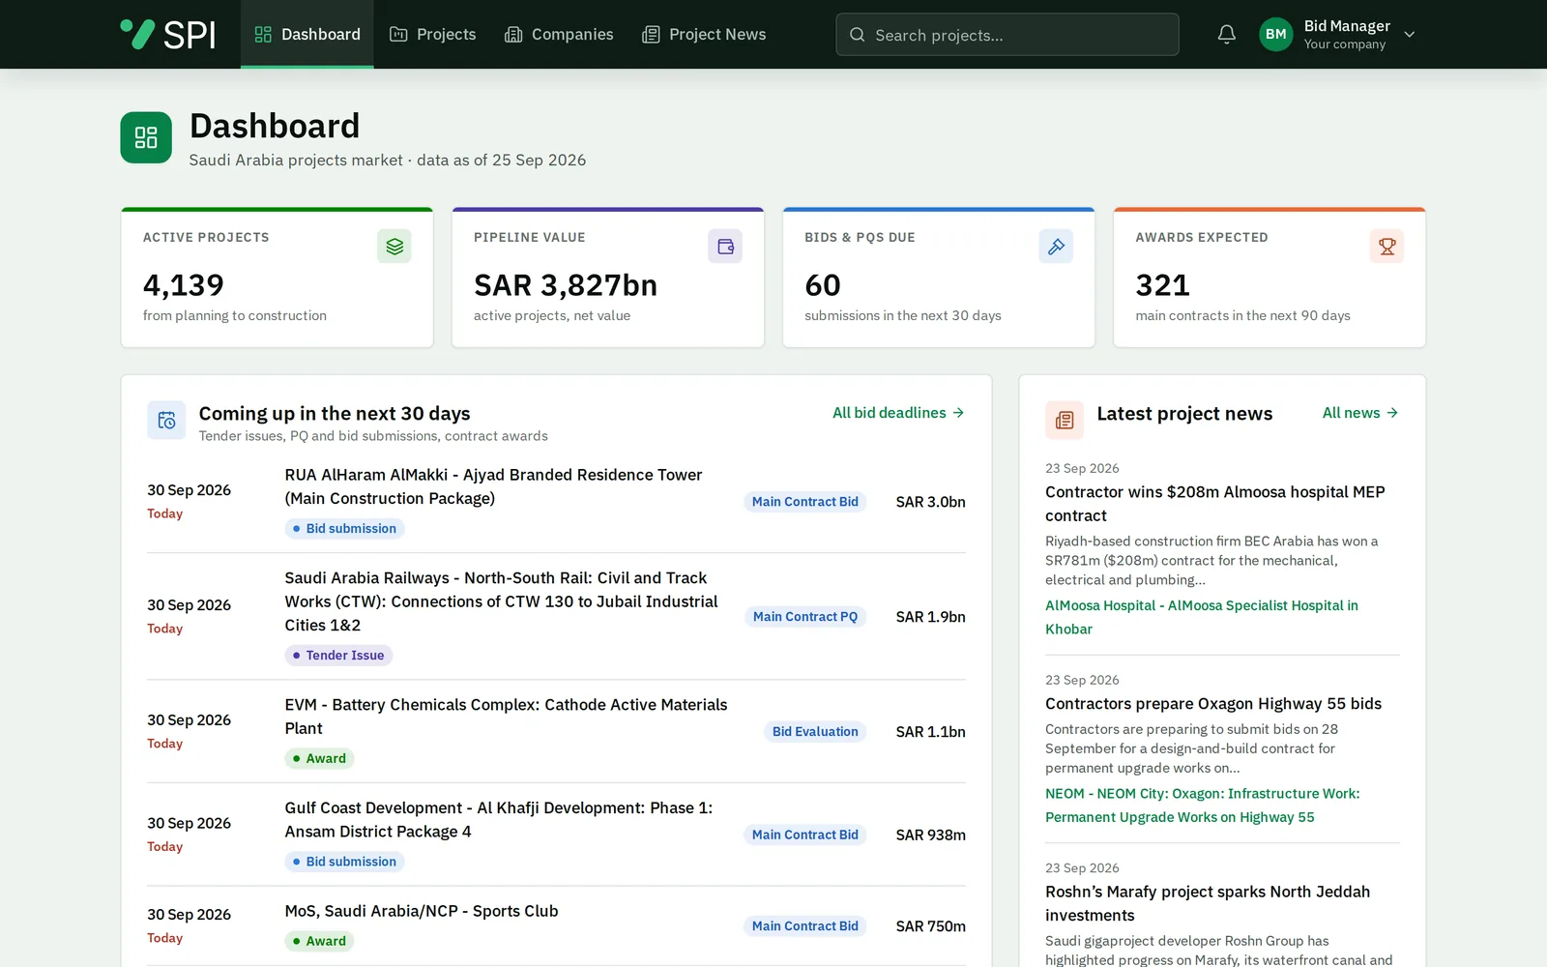Open AlMoosa Specialist Hospital in Khobar link
The height and width of the screenshot is (967, 1547).
tap(1202, 617)
